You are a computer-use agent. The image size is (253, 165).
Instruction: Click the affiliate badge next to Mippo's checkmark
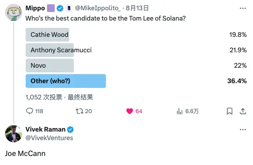click(x=69, y=8)
